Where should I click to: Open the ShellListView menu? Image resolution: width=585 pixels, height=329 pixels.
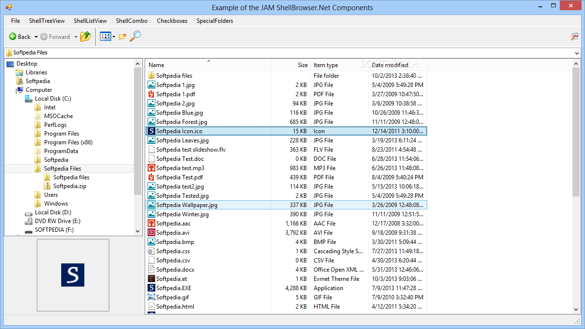90,21
